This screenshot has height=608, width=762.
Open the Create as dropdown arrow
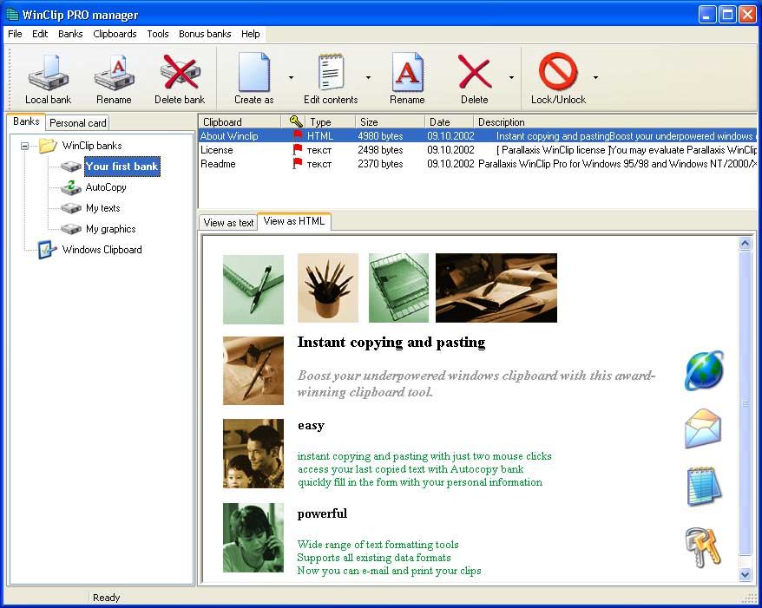291,78
